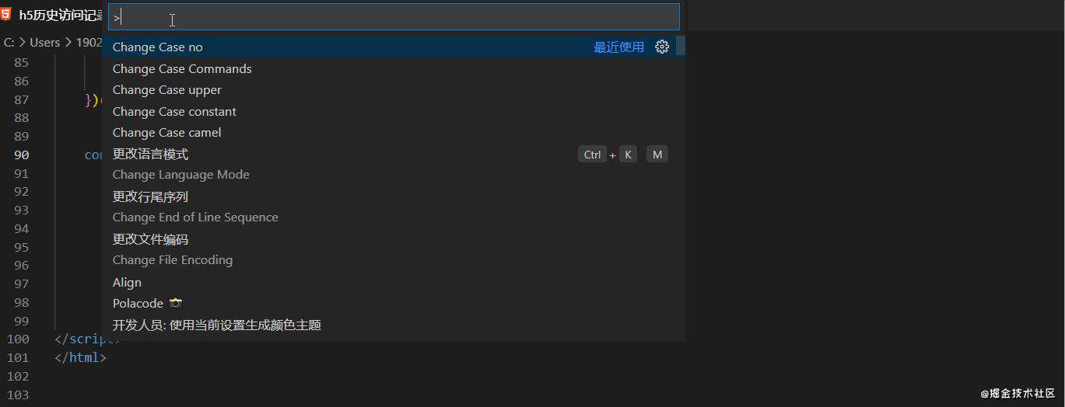Click C: in the breadcrumb path
The height and width of the screenshot is (407, 1065).
pos(9,42)
